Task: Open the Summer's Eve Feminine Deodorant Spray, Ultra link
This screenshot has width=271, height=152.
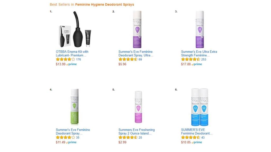Action: tap(136, 53)
